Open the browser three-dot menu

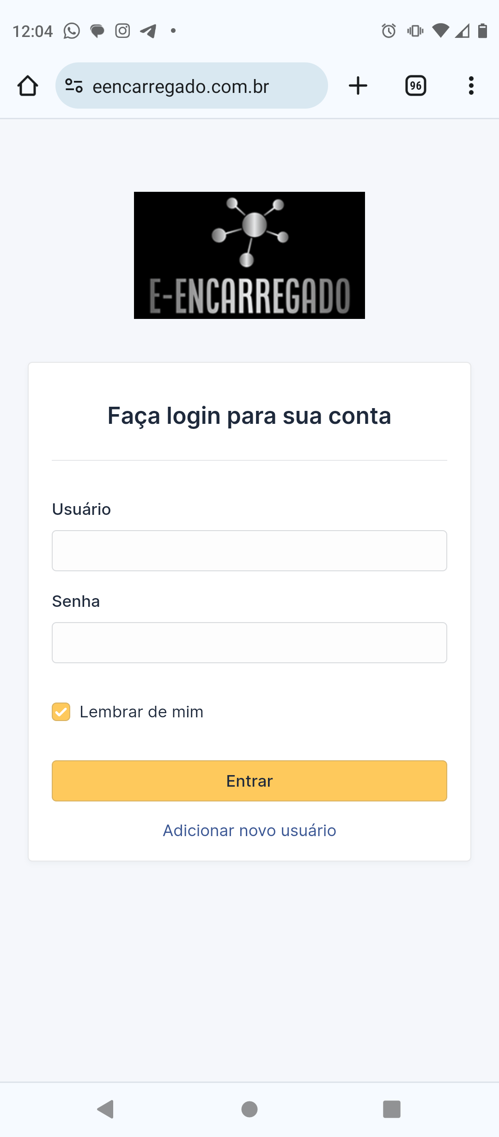pos(471,86)
